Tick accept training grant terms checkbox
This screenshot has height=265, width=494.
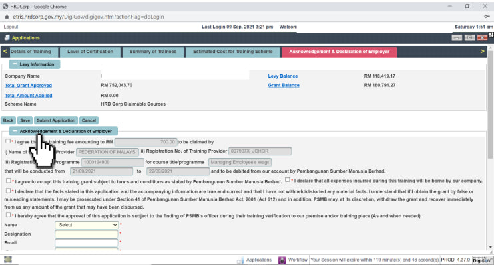(9, 181)
